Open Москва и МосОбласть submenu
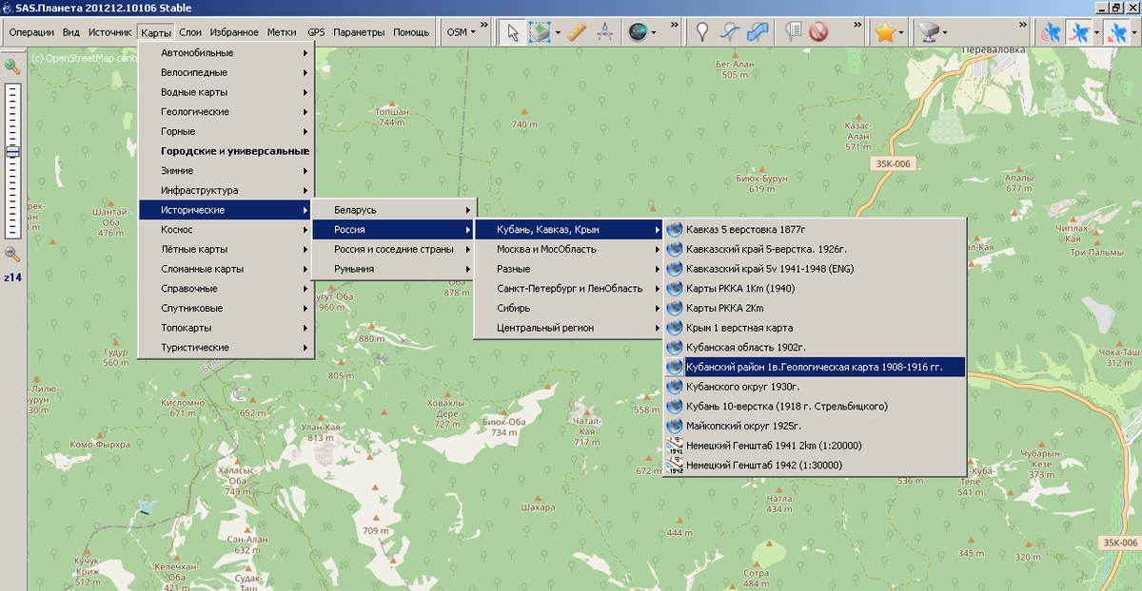The image size is (1142, 591). (568, 249)
